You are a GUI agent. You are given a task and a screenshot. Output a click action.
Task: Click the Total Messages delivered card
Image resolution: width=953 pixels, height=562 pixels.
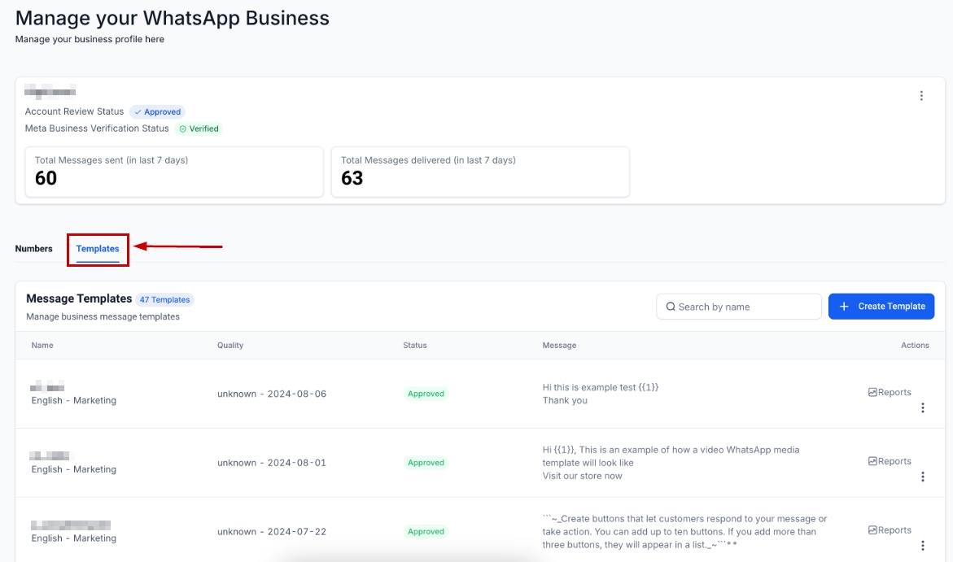[480, 172]
